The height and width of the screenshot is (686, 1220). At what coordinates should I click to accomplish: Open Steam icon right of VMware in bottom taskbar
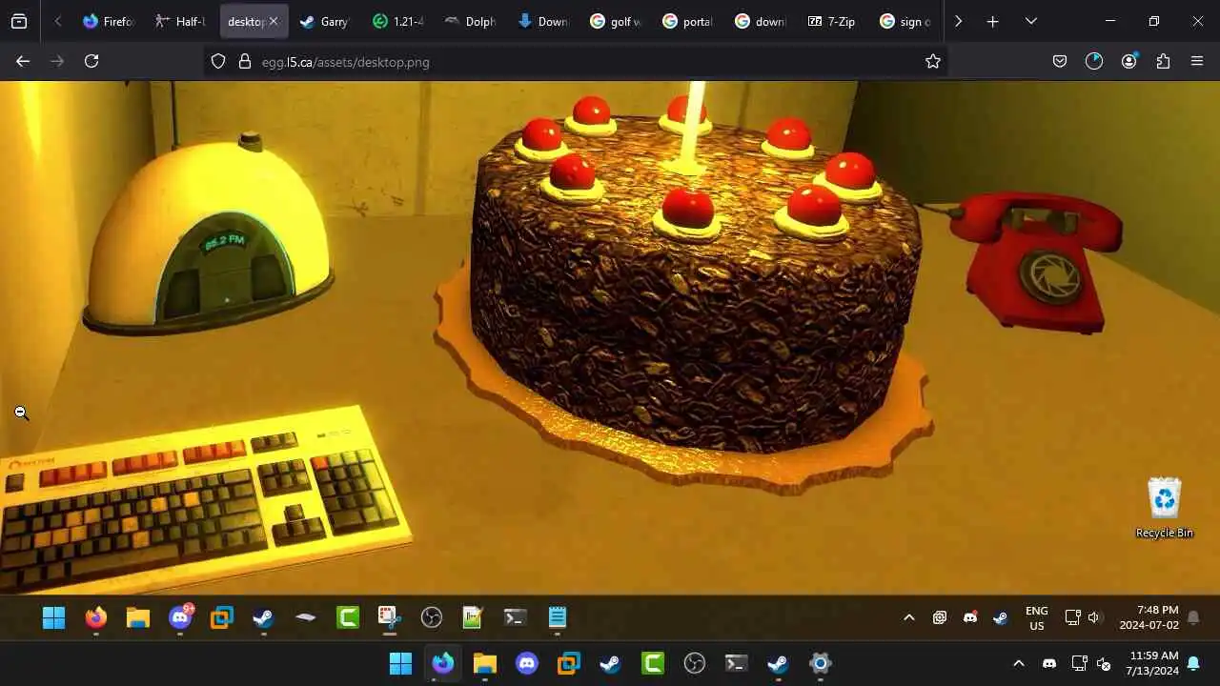[611, 663]
